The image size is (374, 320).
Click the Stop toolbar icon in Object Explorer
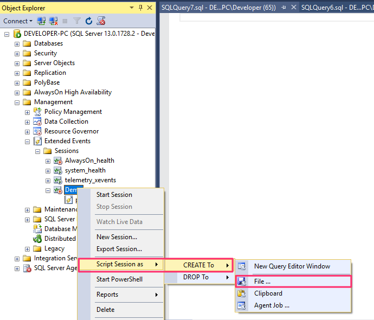point(65,21)
